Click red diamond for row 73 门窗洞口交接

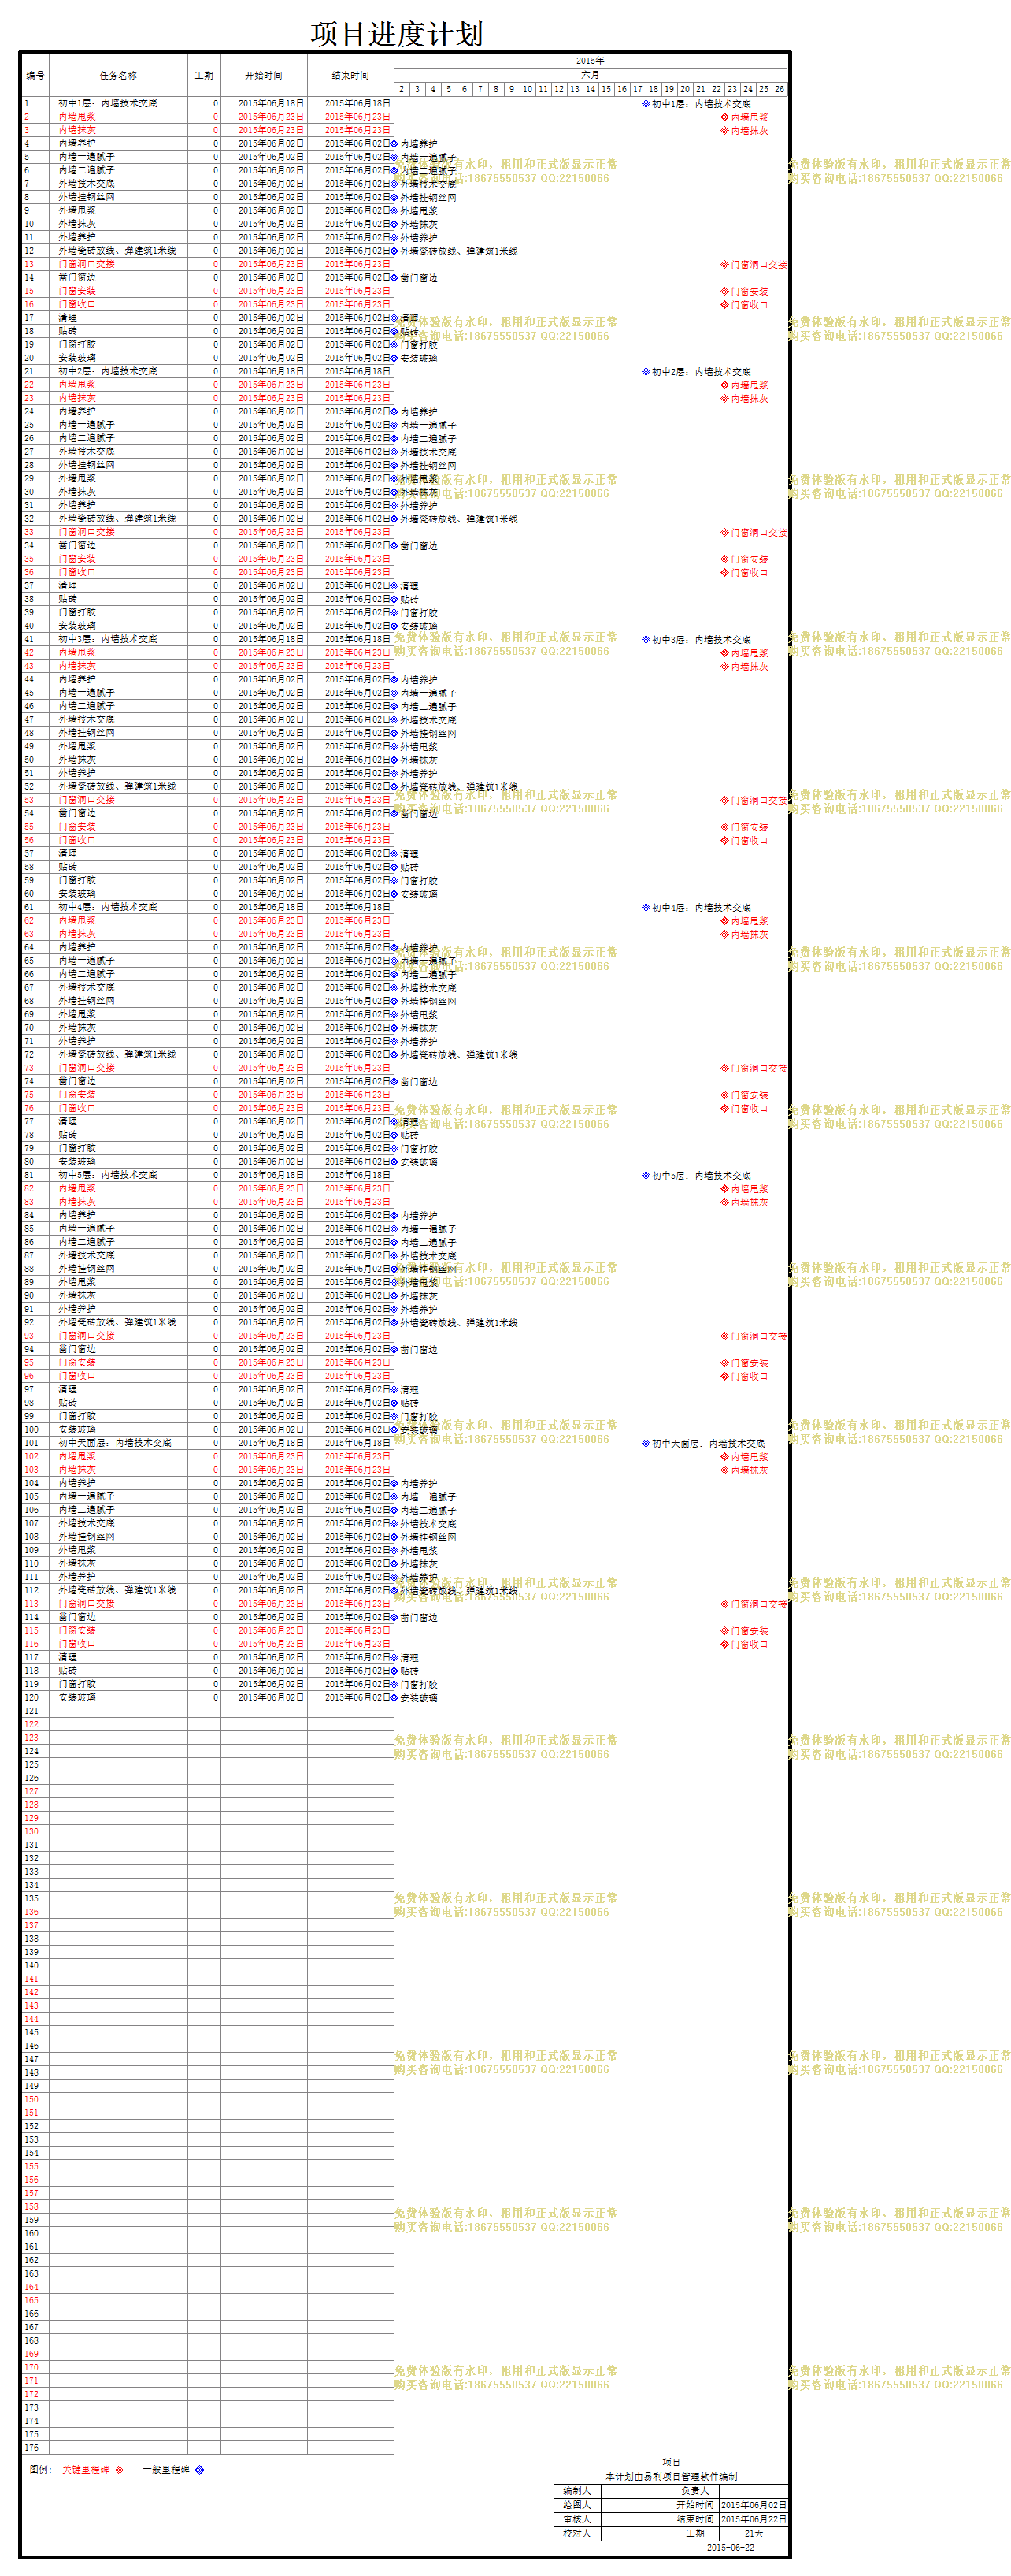click(725, 1069)
